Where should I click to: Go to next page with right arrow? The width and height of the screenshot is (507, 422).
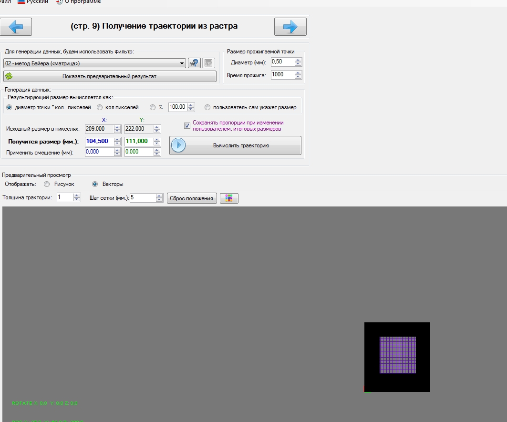click(290, 27)
